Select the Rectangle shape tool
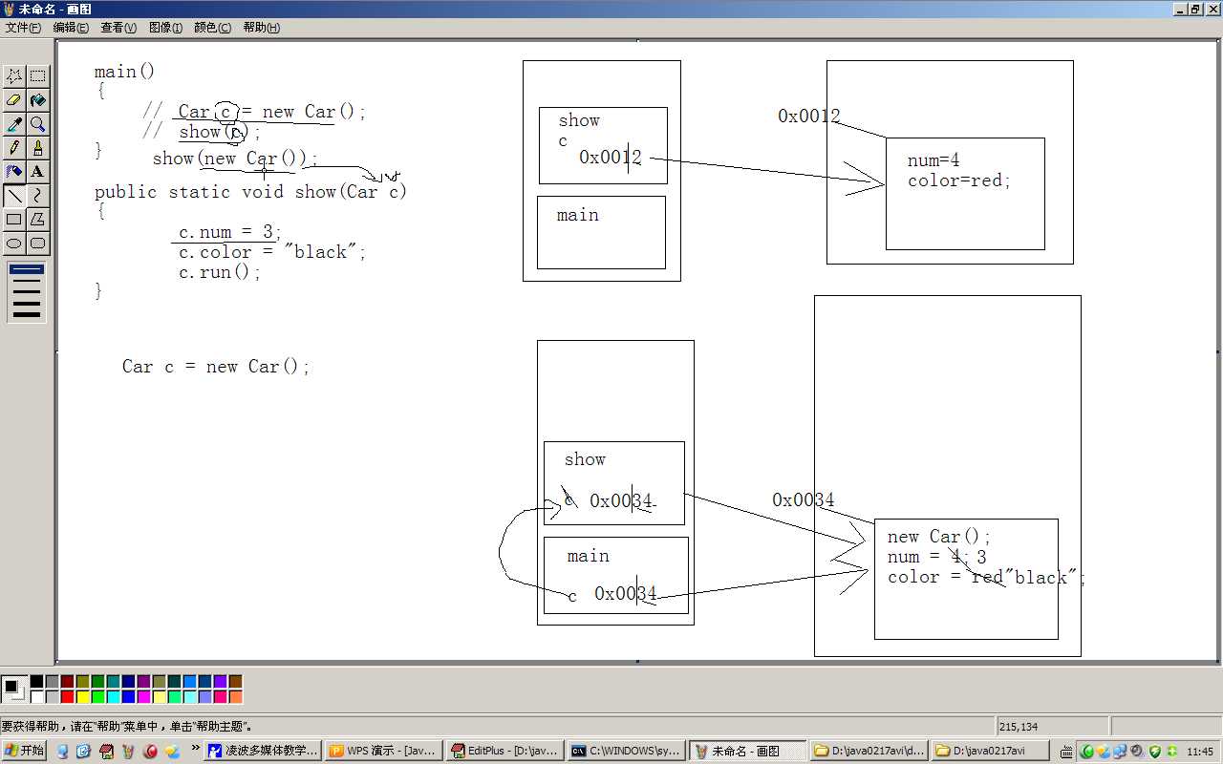The width and height of the screenshot is (1223, 764). pyautogui.click(x=14, y=220)
